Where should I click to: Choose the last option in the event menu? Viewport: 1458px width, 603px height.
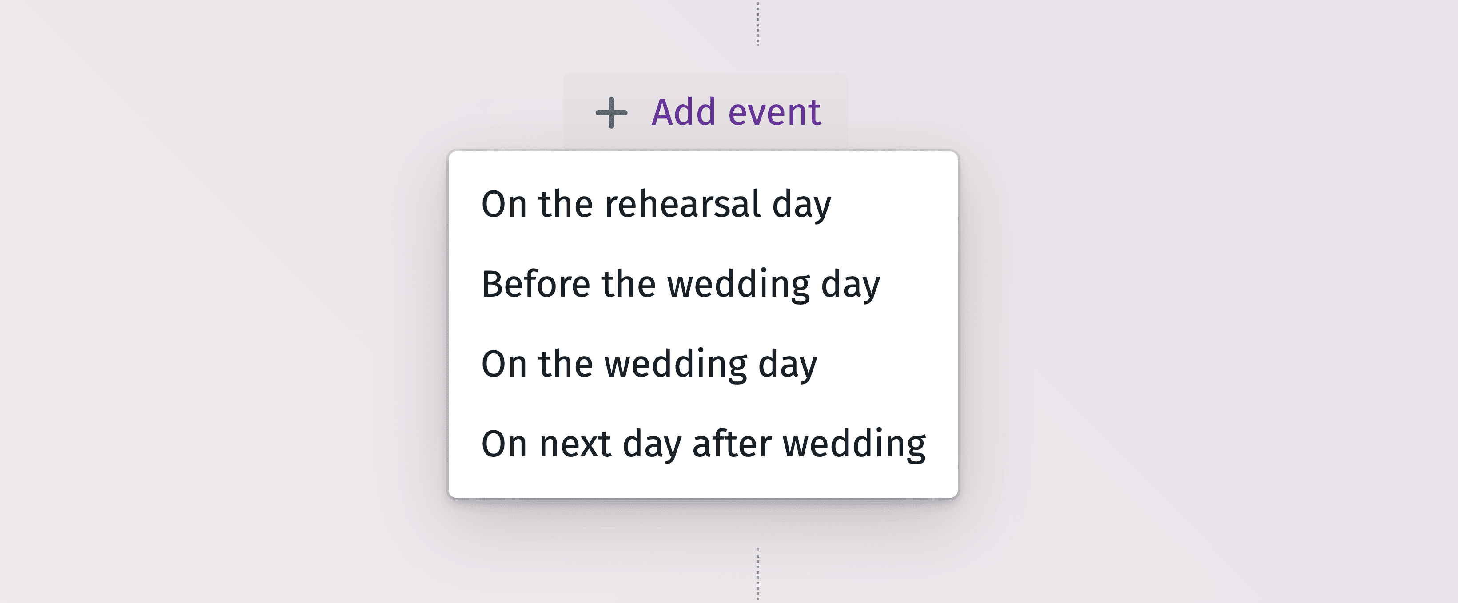(703, 444)
